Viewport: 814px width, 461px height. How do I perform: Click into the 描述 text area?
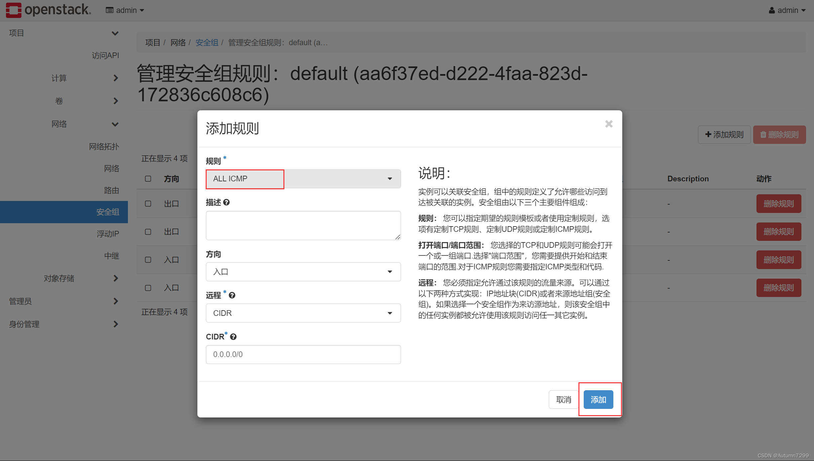coord(303,226)
